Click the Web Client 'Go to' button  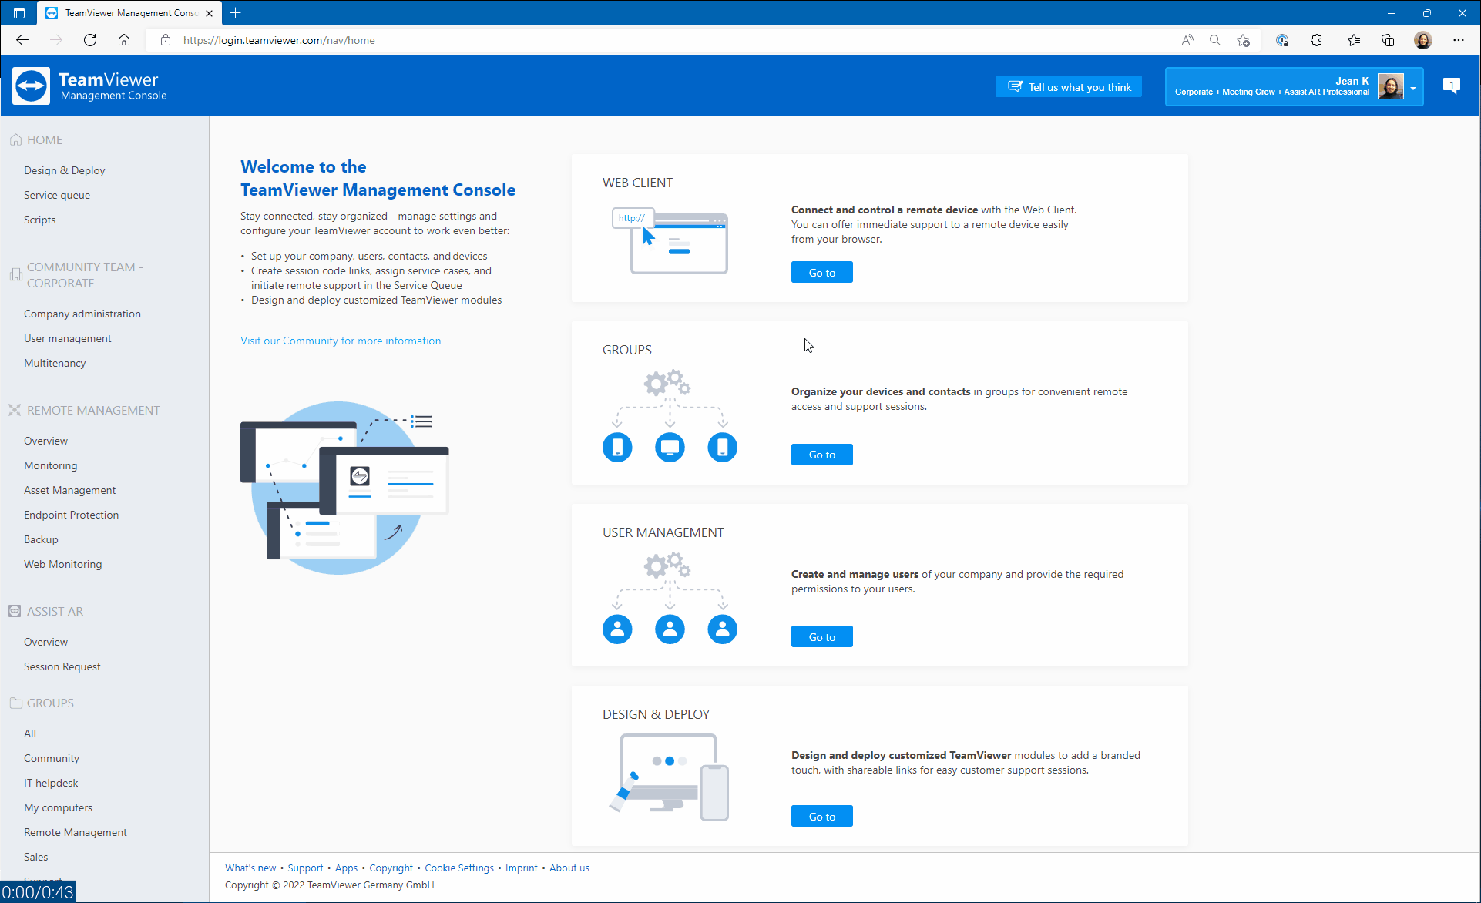(822, 273)
